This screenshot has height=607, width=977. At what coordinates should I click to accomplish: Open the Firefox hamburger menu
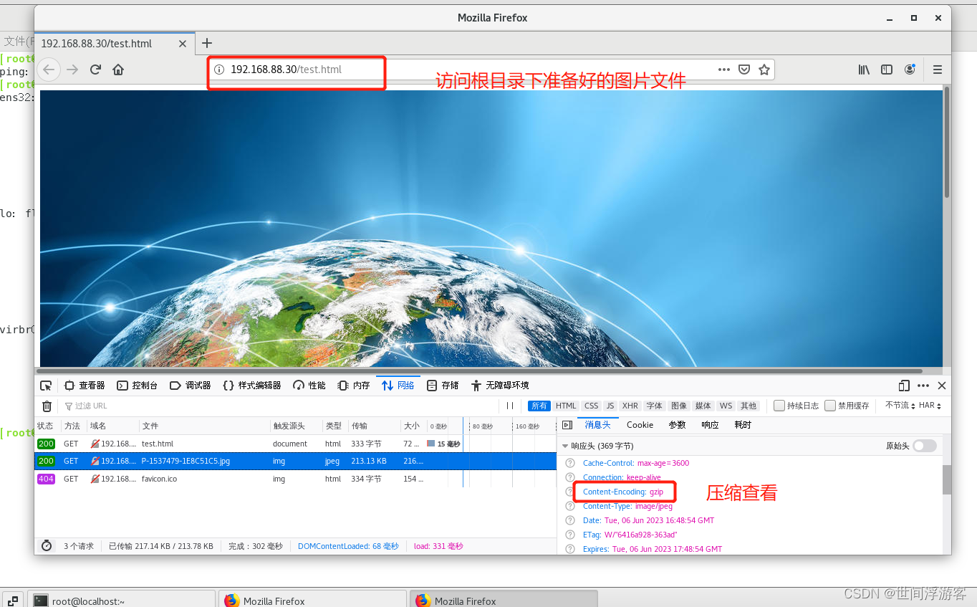point(937,70)
